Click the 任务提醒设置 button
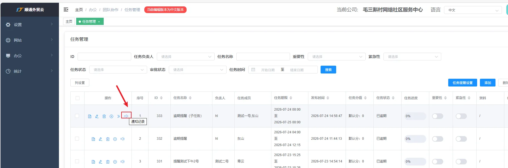Image resolution: width=508 pixels, height=168 pixels. tap(463, 83)
